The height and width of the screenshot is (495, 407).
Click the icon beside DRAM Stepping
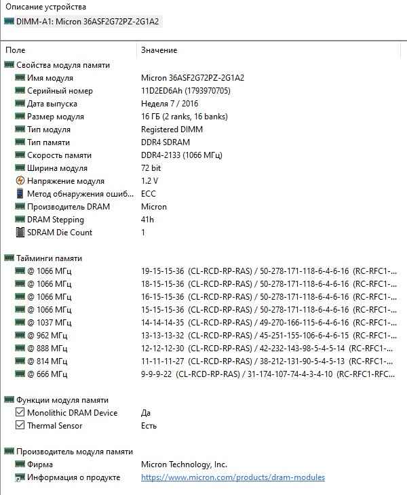(x=20, y=219)
